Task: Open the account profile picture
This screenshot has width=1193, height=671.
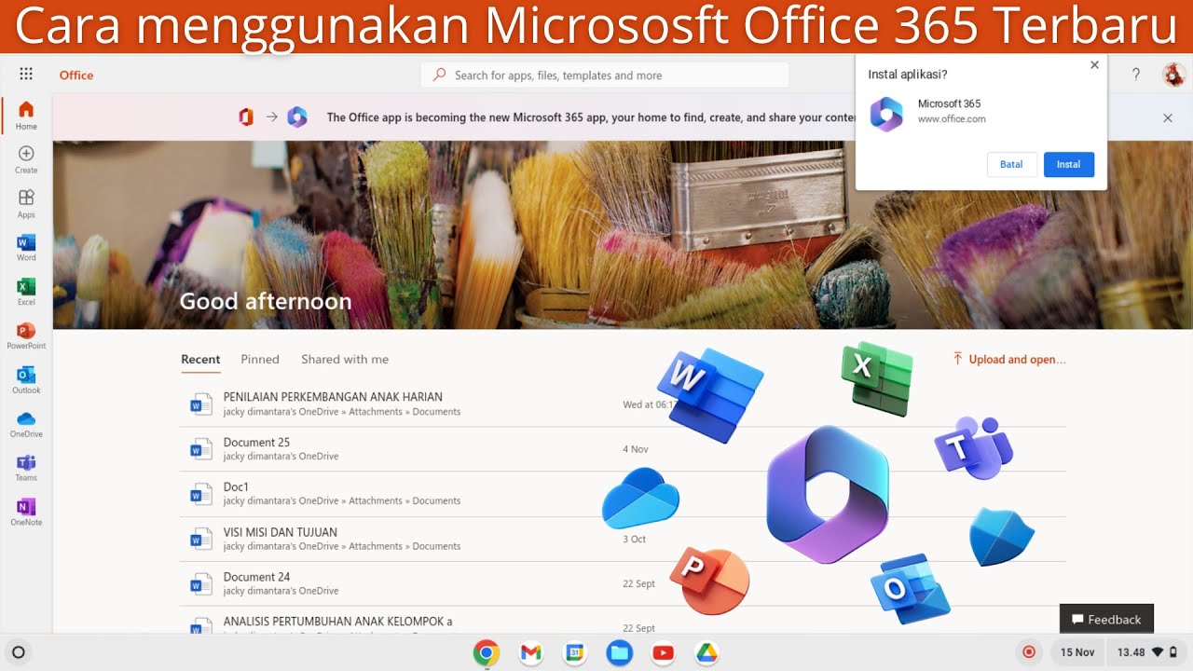Action: pos(1173,75)
